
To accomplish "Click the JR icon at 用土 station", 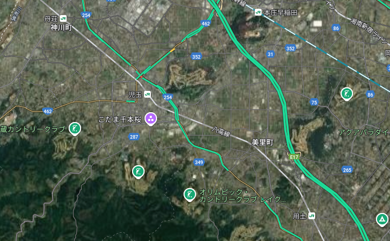I will [x=311, y=216].
